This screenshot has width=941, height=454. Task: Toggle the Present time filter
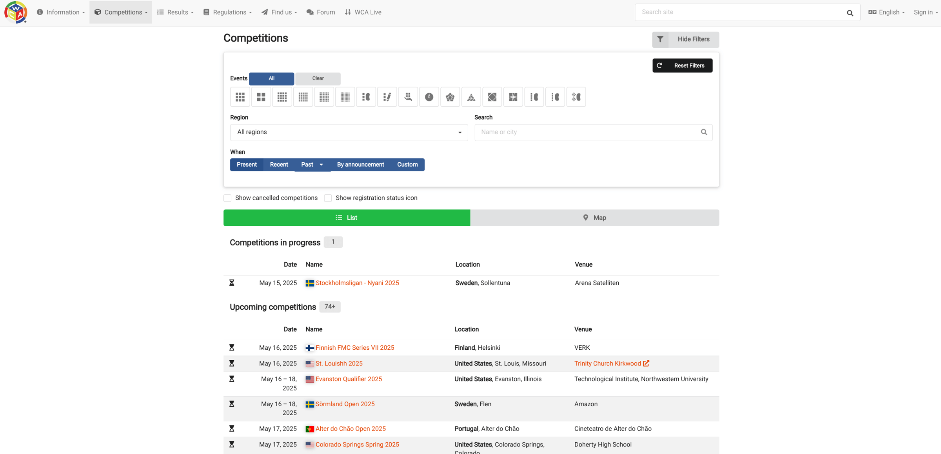[247, 165]
